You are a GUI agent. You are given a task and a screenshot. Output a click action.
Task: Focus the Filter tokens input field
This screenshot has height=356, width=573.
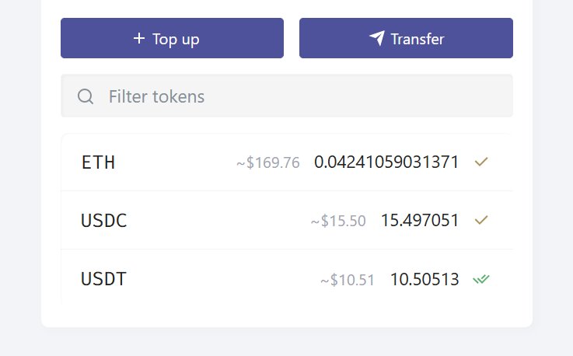point(303,96)
